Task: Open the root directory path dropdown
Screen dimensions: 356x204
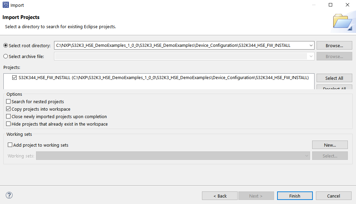Action: coord(311,45)
